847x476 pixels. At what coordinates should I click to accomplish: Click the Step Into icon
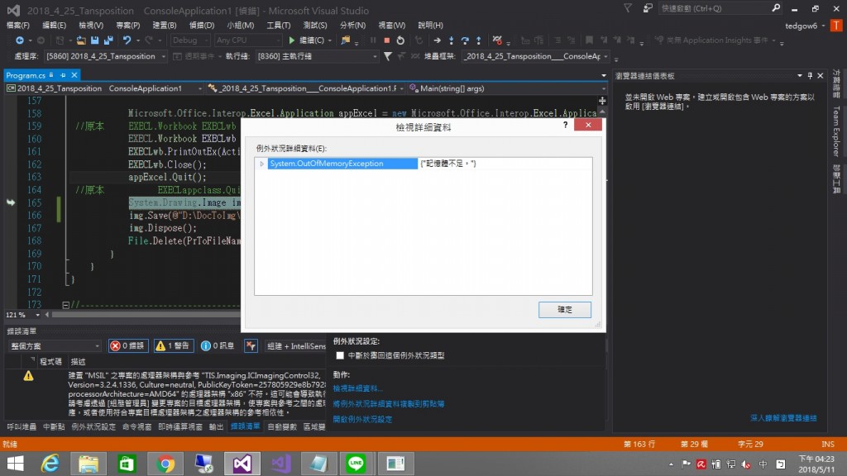(451, 40)
